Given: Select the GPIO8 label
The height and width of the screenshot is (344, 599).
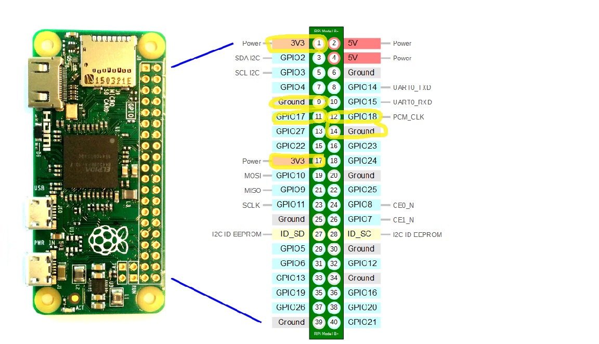Looking at the screenshot, I should click(362, 205).
